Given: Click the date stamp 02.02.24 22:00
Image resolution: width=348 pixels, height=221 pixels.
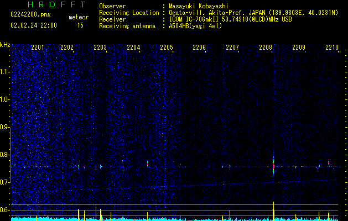Looking at the screenshot, I should coord(34,25).
